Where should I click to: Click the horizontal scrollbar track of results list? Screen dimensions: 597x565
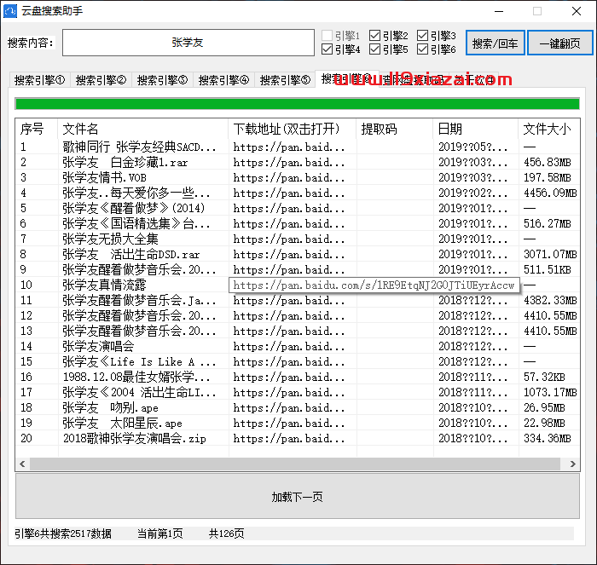coord(295,464)
